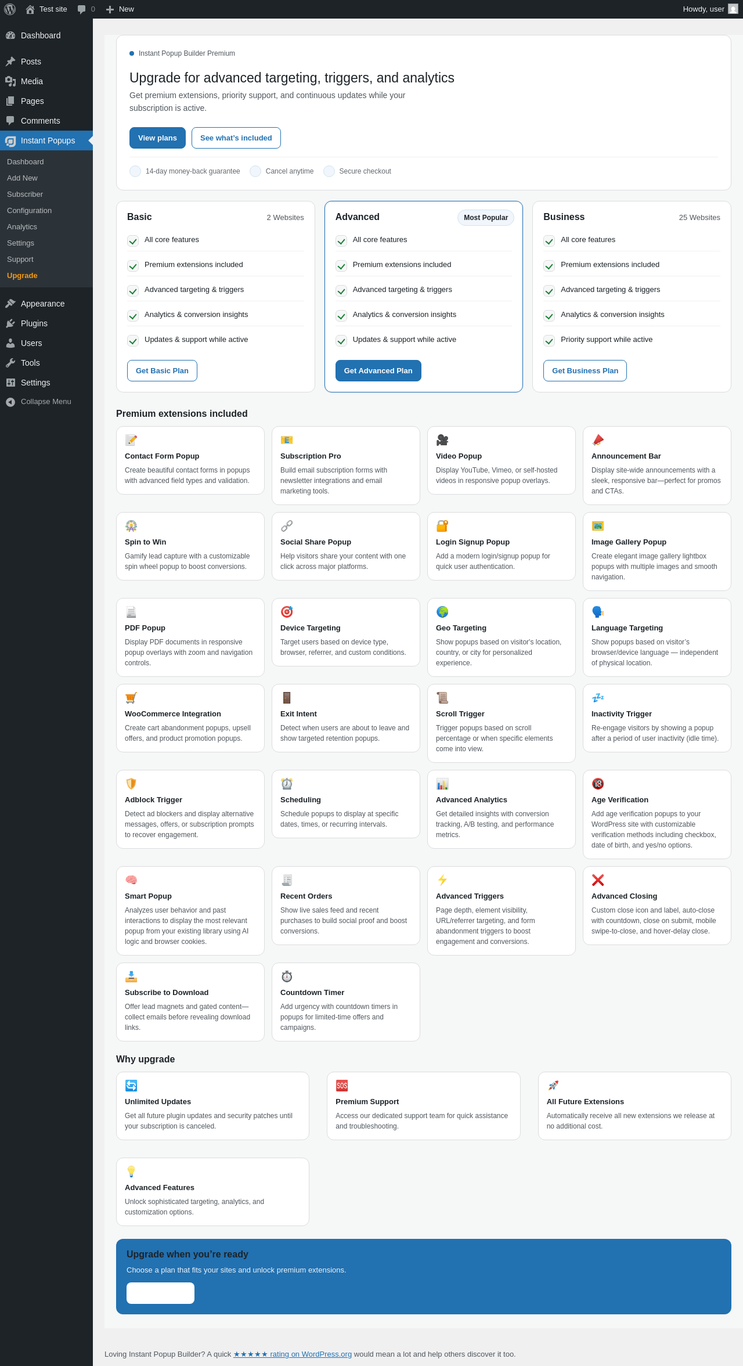Click the Advanced Analytics chart icon
Screen dimensions: 743x1366
click(x=442, y=784)
